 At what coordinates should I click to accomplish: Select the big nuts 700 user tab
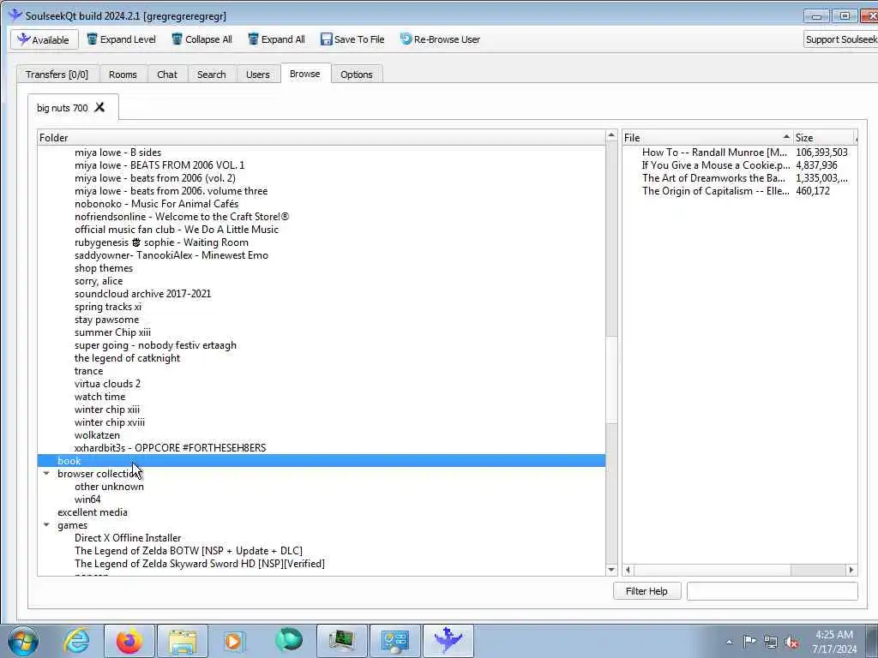(x=62, y=107)
